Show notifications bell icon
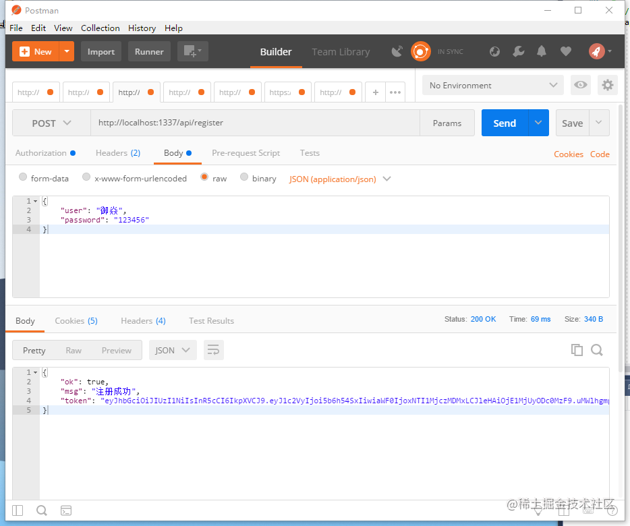Screen dimensions: 630x526 [542, 51]
